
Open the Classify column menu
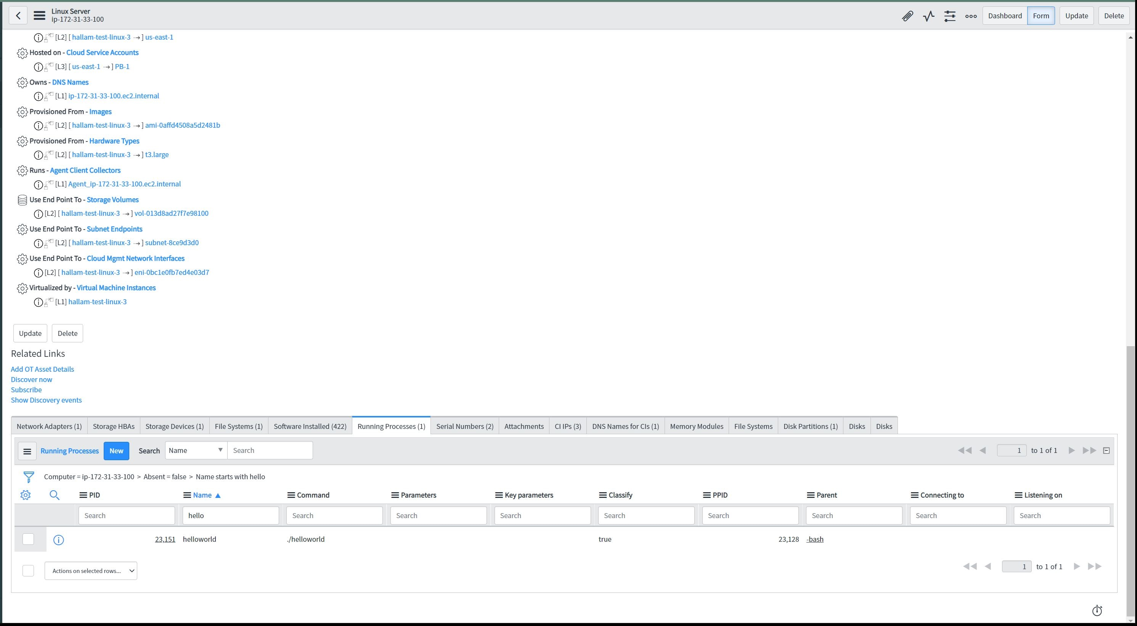tap(602, 495)
